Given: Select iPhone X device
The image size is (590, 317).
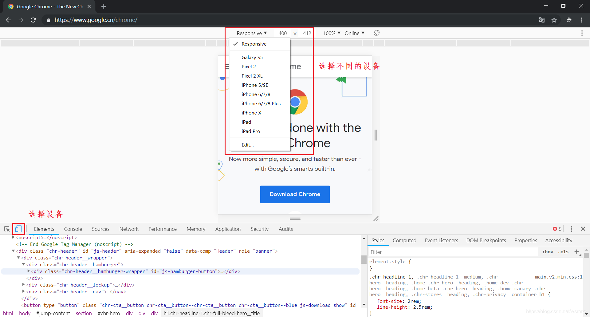Looking at the screenshot, I should [260, 113].
